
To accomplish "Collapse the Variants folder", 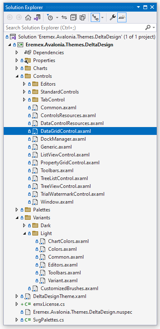I will [x=17, y=218].
